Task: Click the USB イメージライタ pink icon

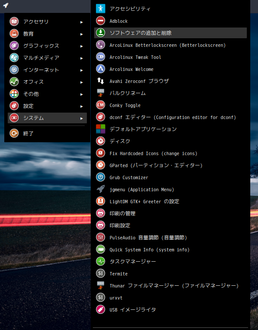Action: click(x=101, y=309)
